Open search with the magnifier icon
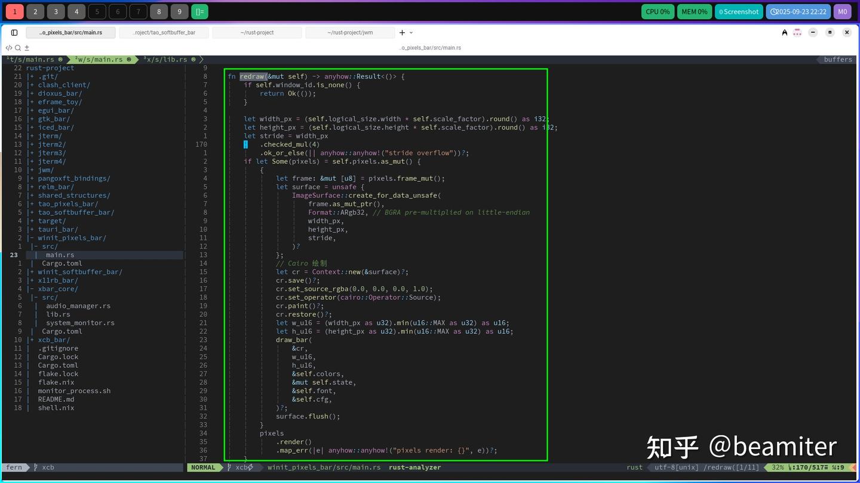860x483 pixels. point(18,48)
